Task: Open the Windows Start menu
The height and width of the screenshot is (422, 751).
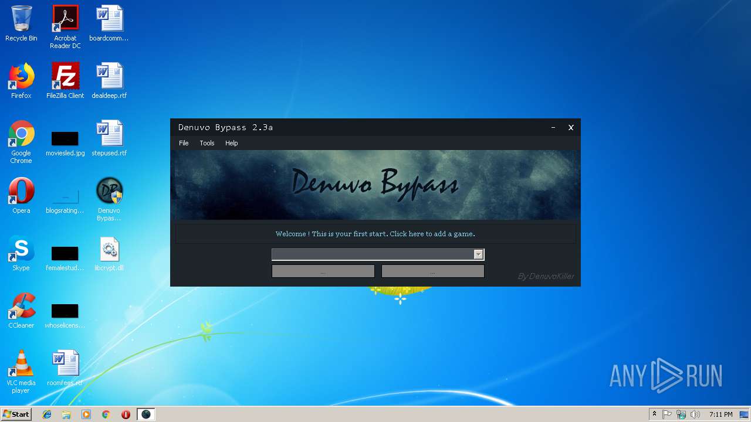Action: (16, 414)
